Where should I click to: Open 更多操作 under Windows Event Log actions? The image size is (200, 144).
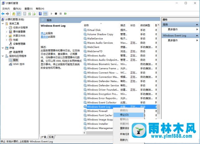click(x=173, y=41)
